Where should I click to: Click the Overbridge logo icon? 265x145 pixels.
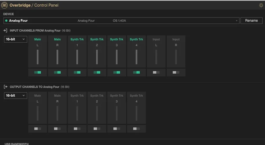[4, 5]
